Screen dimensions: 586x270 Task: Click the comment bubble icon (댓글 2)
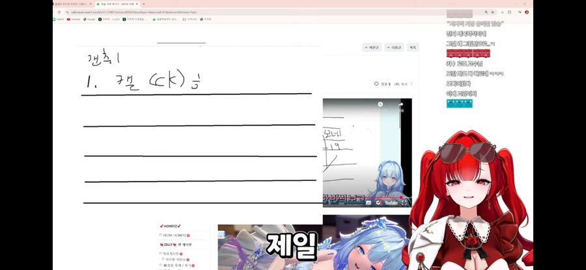pos(376,84)
